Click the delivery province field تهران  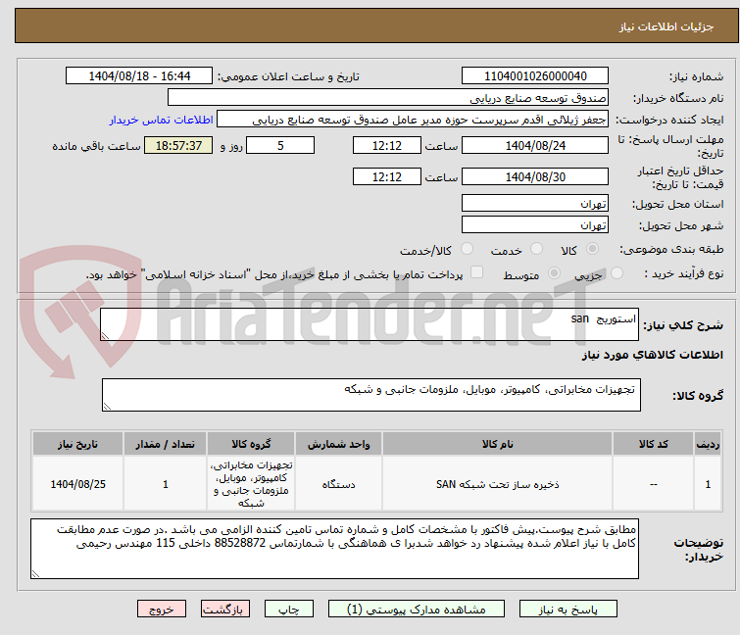[x=535, y=203]
